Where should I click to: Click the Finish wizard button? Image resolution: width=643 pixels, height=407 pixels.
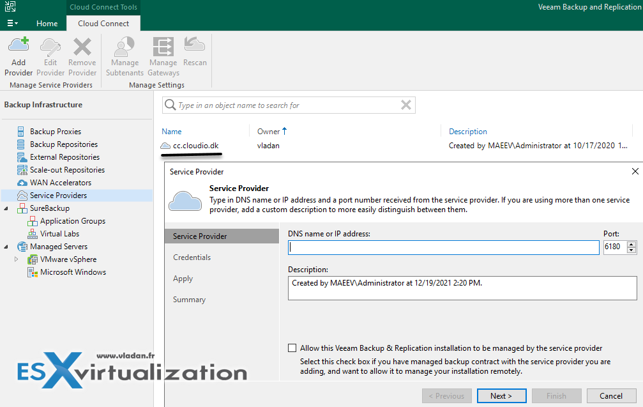[556, 396]
